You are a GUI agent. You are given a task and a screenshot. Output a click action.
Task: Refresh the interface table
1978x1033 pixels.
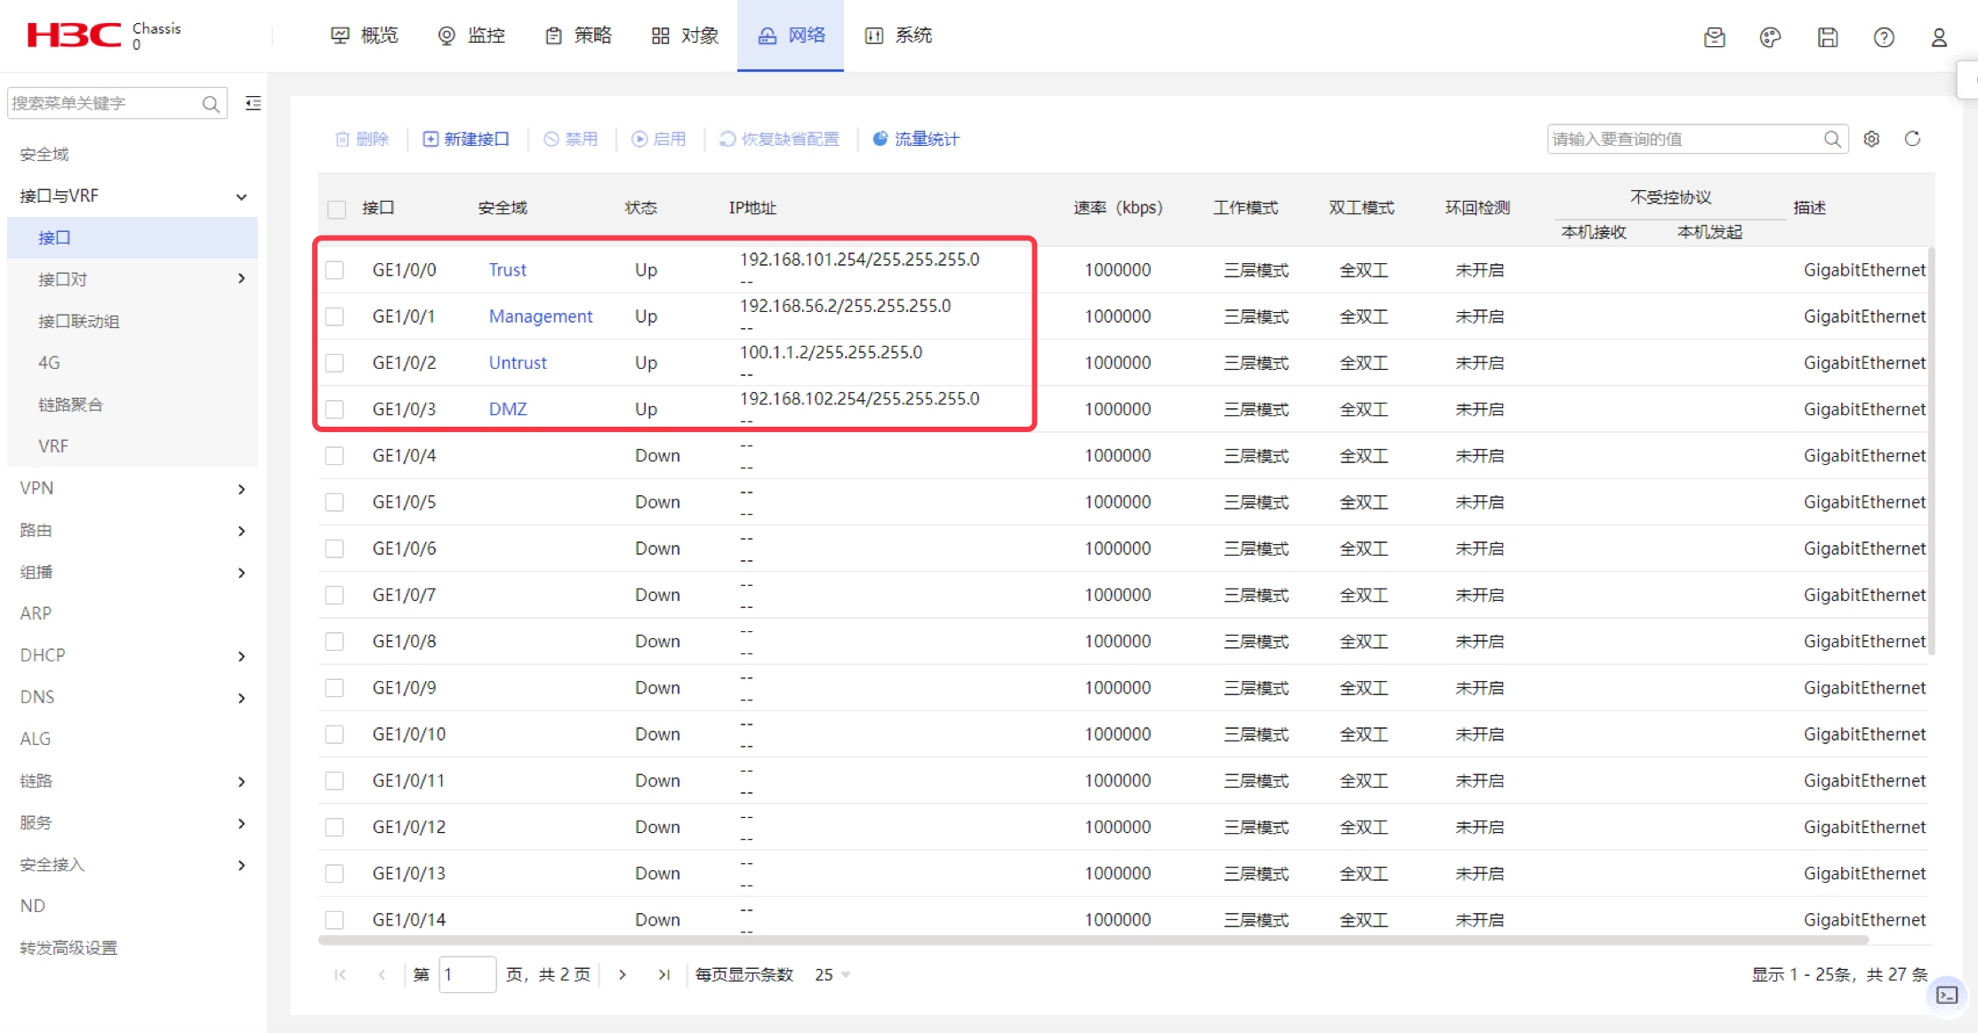[x=1912, y=139]
